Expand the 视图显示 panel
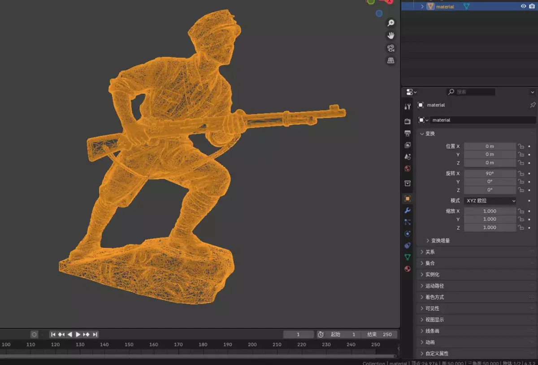 477,320
